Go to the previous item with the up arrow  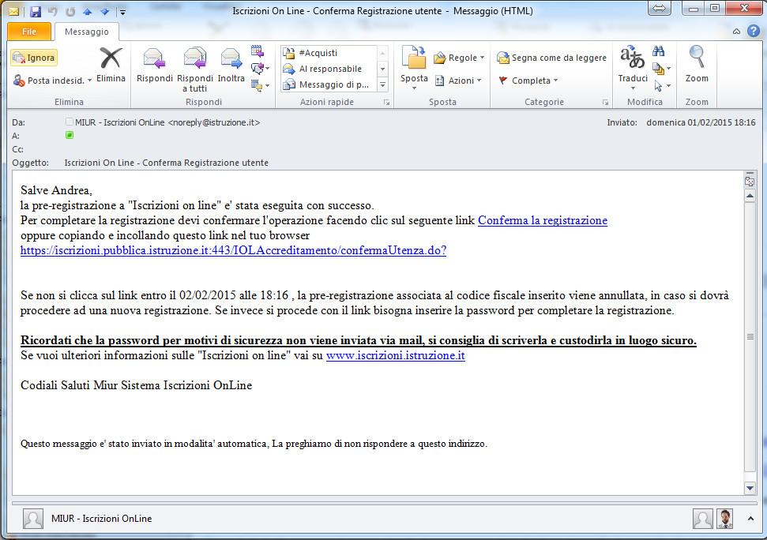click(88, 11)
